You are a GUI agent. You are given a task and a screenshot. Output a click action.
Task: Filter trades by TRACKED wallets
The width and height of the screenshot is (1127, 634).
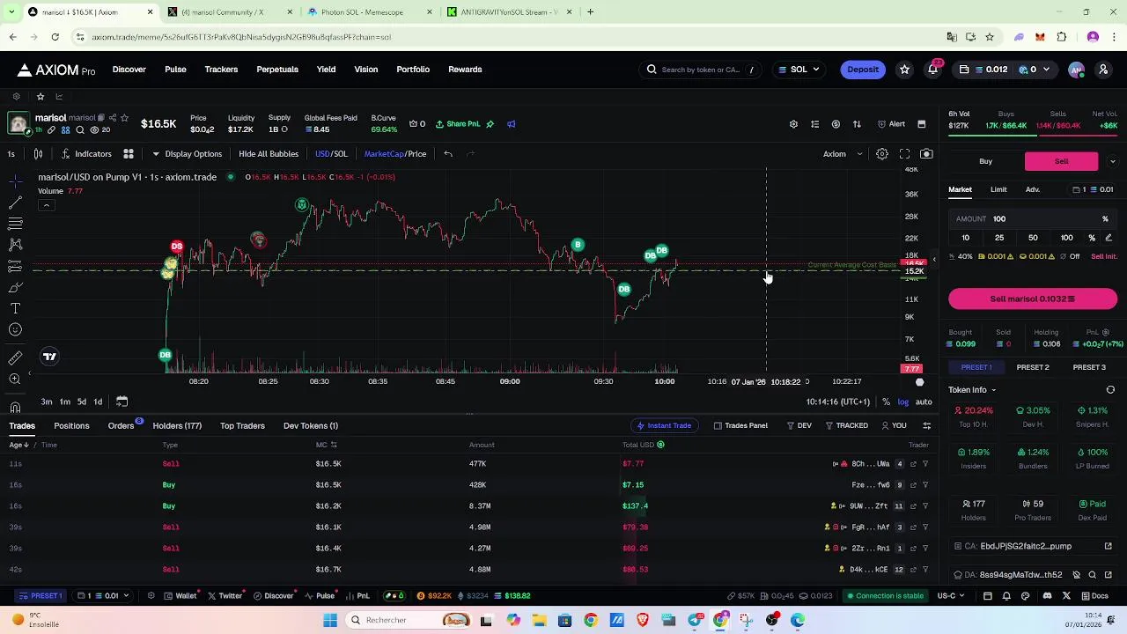(846, 426)
